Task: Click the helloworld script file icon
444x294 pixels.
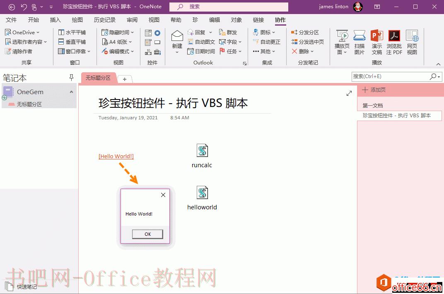Action: (202, 192)
